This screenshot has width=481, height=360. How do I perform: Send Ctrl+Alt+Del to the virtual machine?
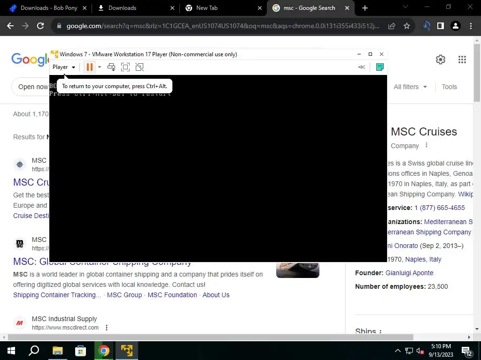tap(111, 67)
